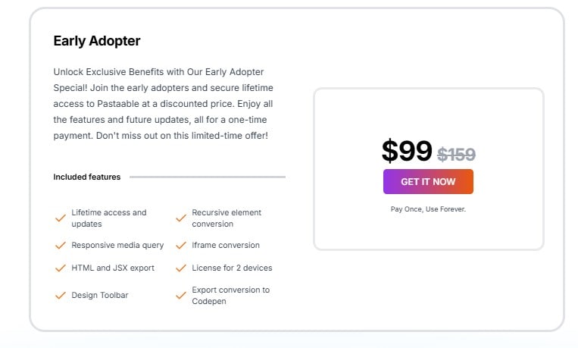This screenshot has height=348, width=578.
Task: Click the $99 price text
Action: (x=407, y=151)
